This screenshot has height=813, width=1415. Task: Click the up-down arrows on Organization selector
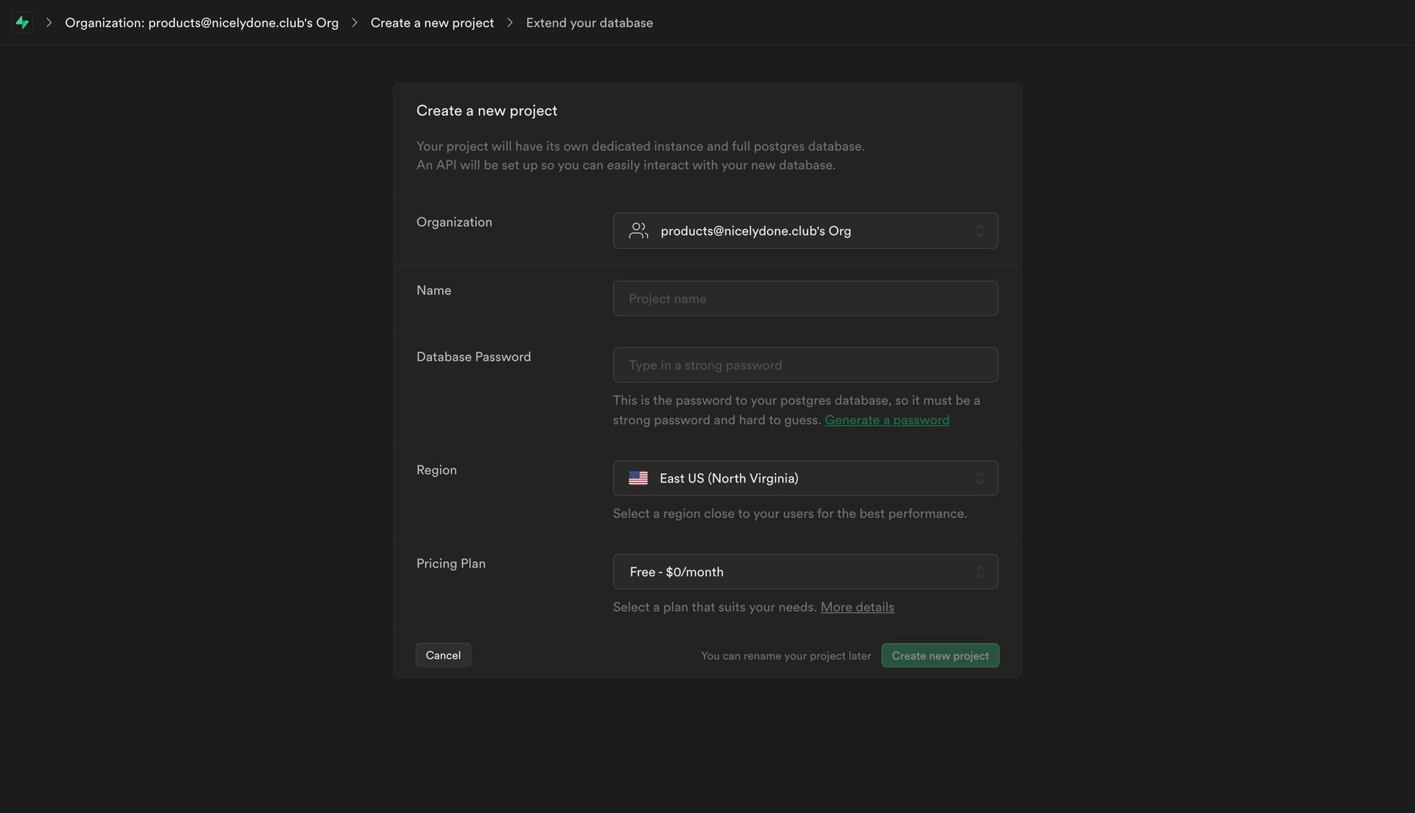981,230
